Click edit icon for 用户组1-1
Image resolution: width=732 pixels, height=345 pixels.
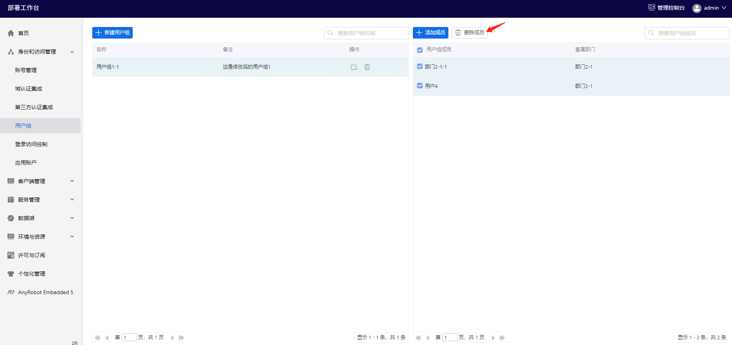coord(354,67)
